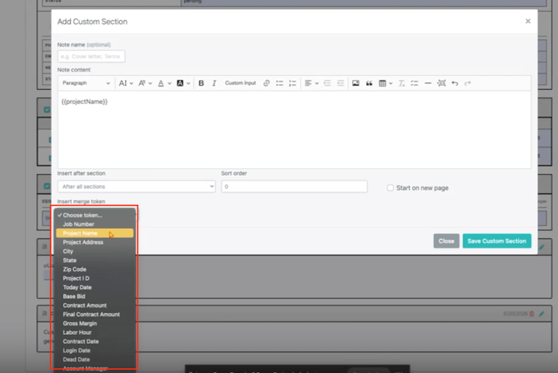Redo the last edit
558x373 pixels.
(467, 83)
